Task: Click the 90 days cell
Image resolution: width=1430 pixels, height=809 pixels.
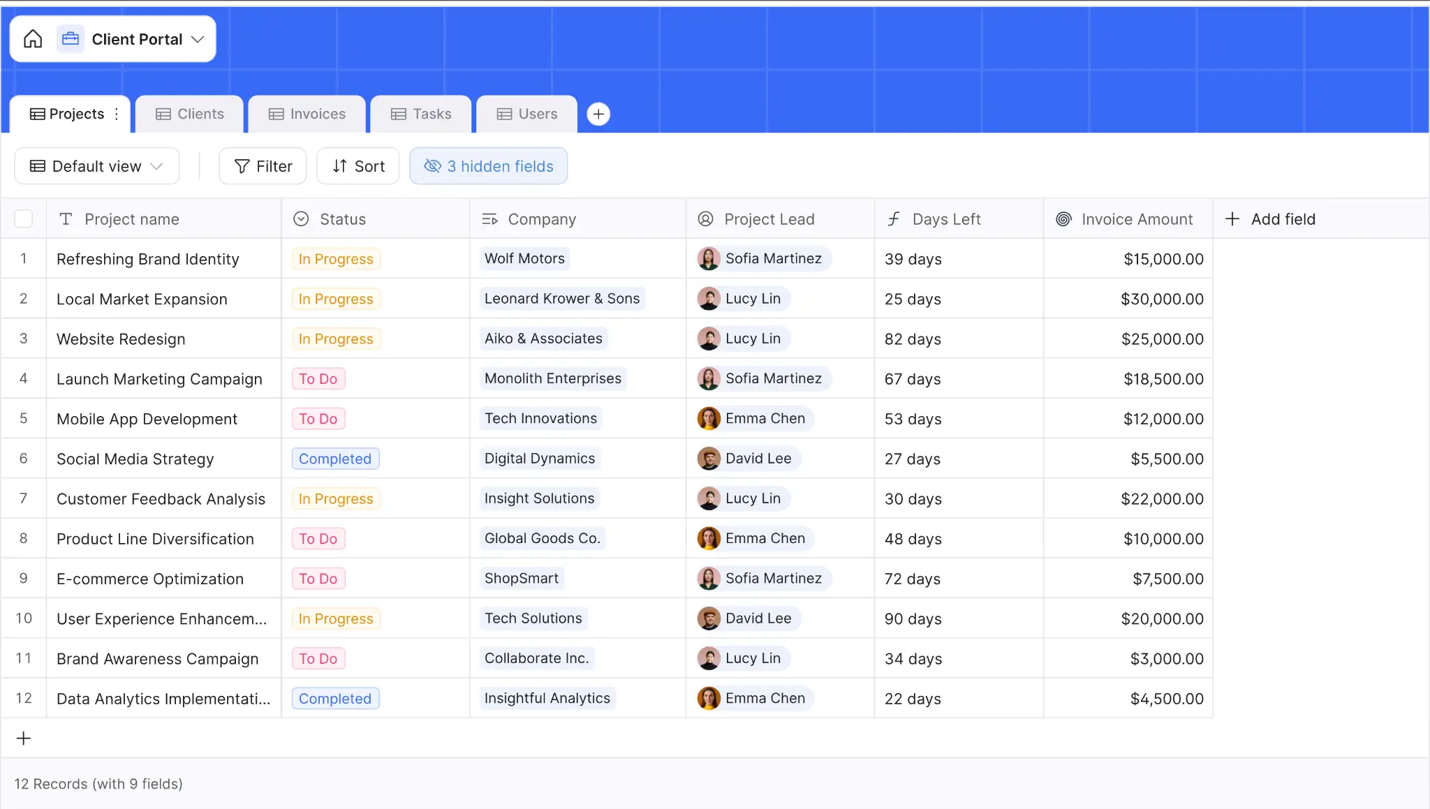Action: [x=959, y=618]
